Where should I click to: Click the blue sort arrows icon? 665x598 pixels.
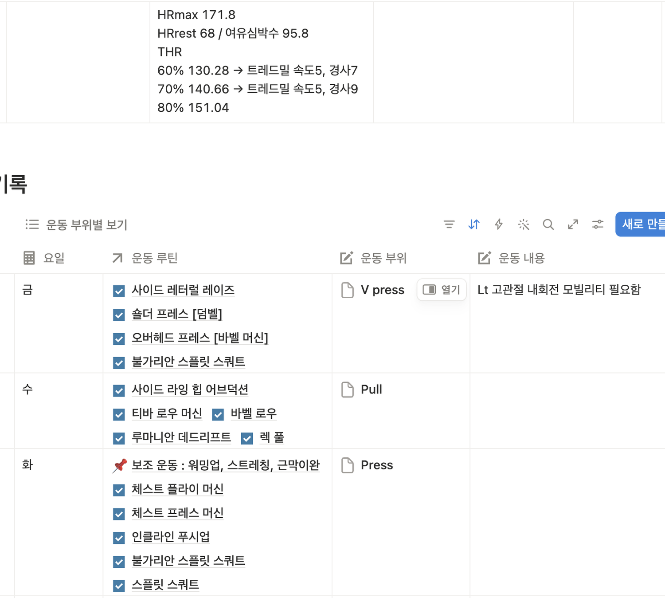(474, 224)
